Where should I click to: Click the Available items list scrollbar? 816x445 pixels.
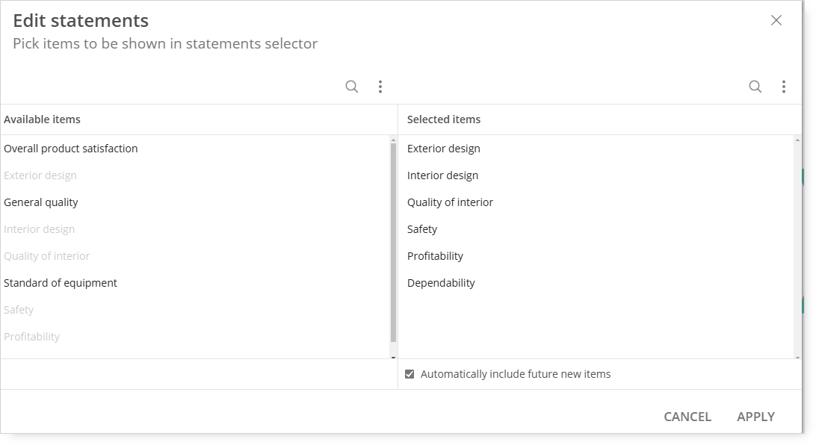[x=393, y=242]
